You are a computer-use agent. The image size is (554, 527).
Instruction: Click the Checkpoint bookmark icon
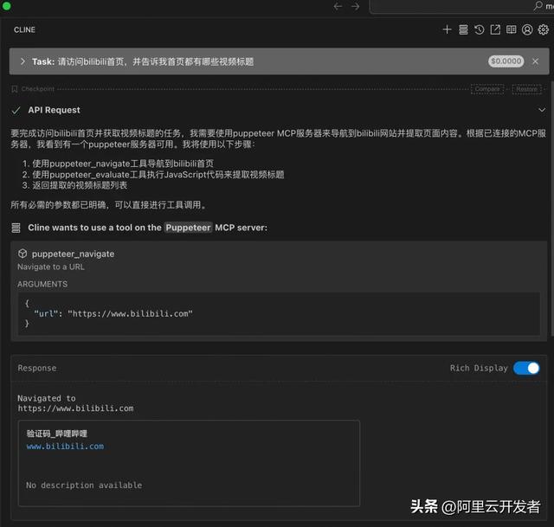click(x=15, y=88)
